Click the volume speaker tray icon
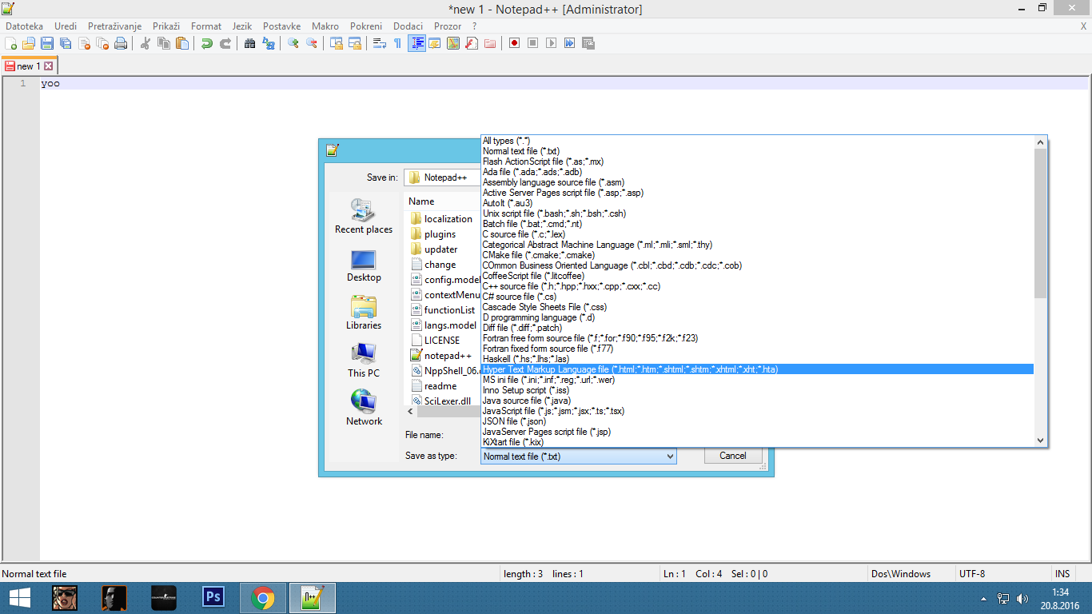The height and width of the screenshot is (614, 1092). [1022, 598]
